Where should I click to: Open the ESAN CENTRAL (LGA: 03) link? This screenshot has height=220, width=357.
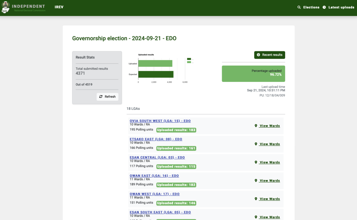point(157,158)
